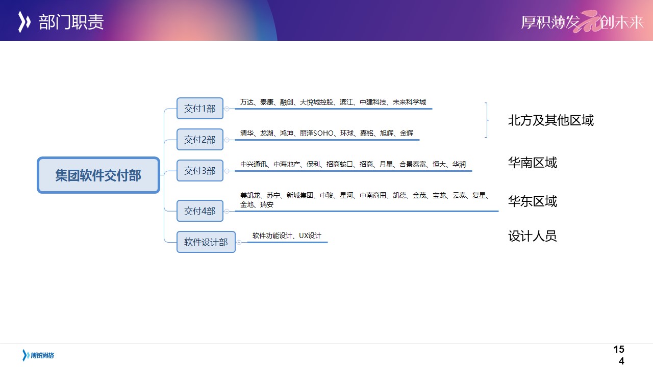Click the 设计人员 label

[x=533, y=236]
